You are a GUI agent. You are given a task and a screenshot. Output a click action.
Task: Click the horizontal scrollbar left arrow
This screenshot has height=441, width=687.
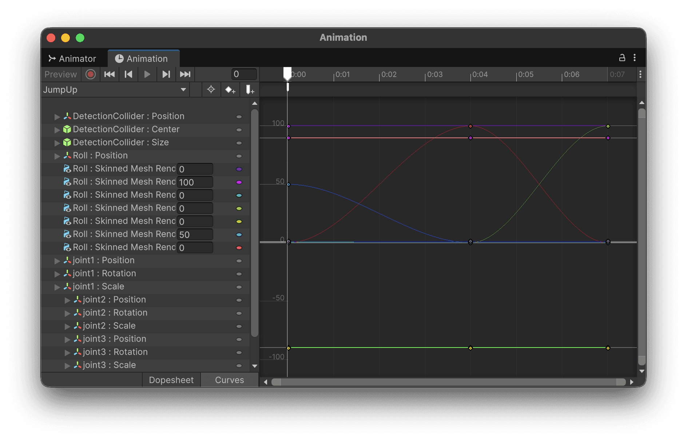tap(266, 382)
